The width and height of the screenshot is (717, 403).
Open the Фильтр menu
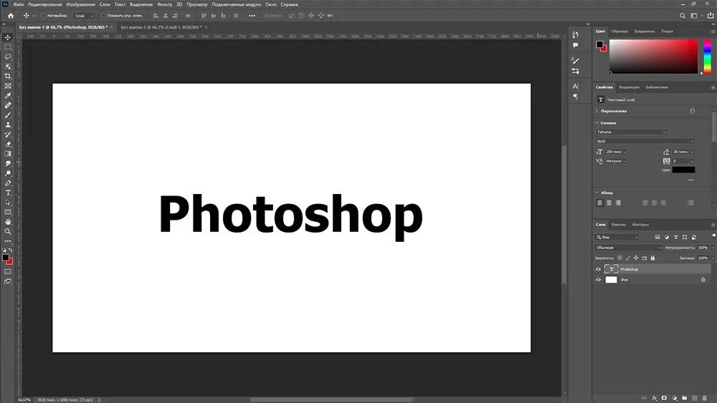[x=165, y=4]
